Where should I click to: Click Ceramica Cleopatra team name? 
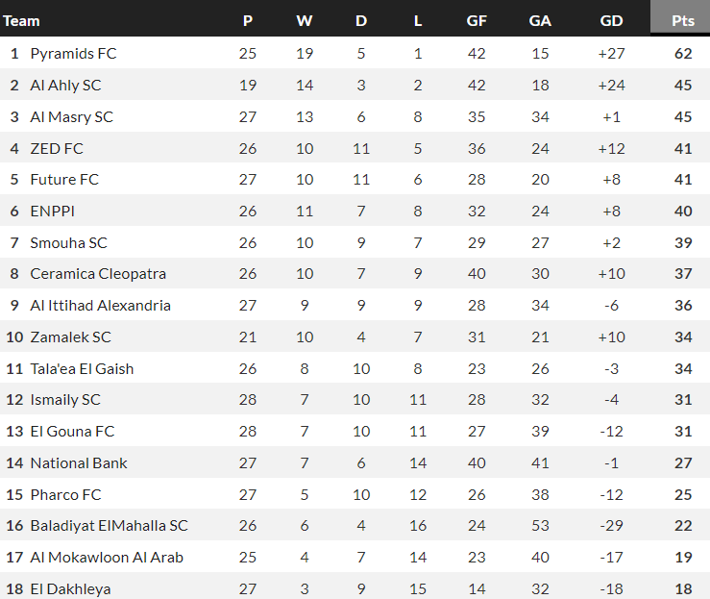[x=98, y=274]
